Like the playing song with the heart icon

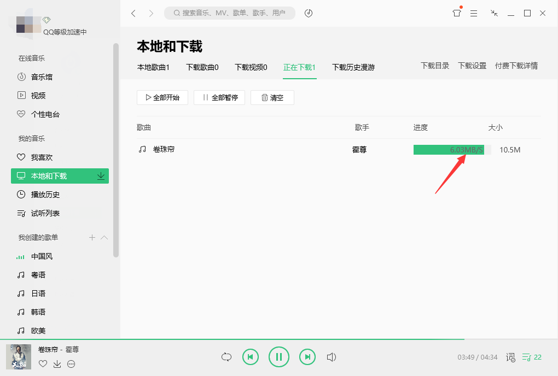[43, 363]
